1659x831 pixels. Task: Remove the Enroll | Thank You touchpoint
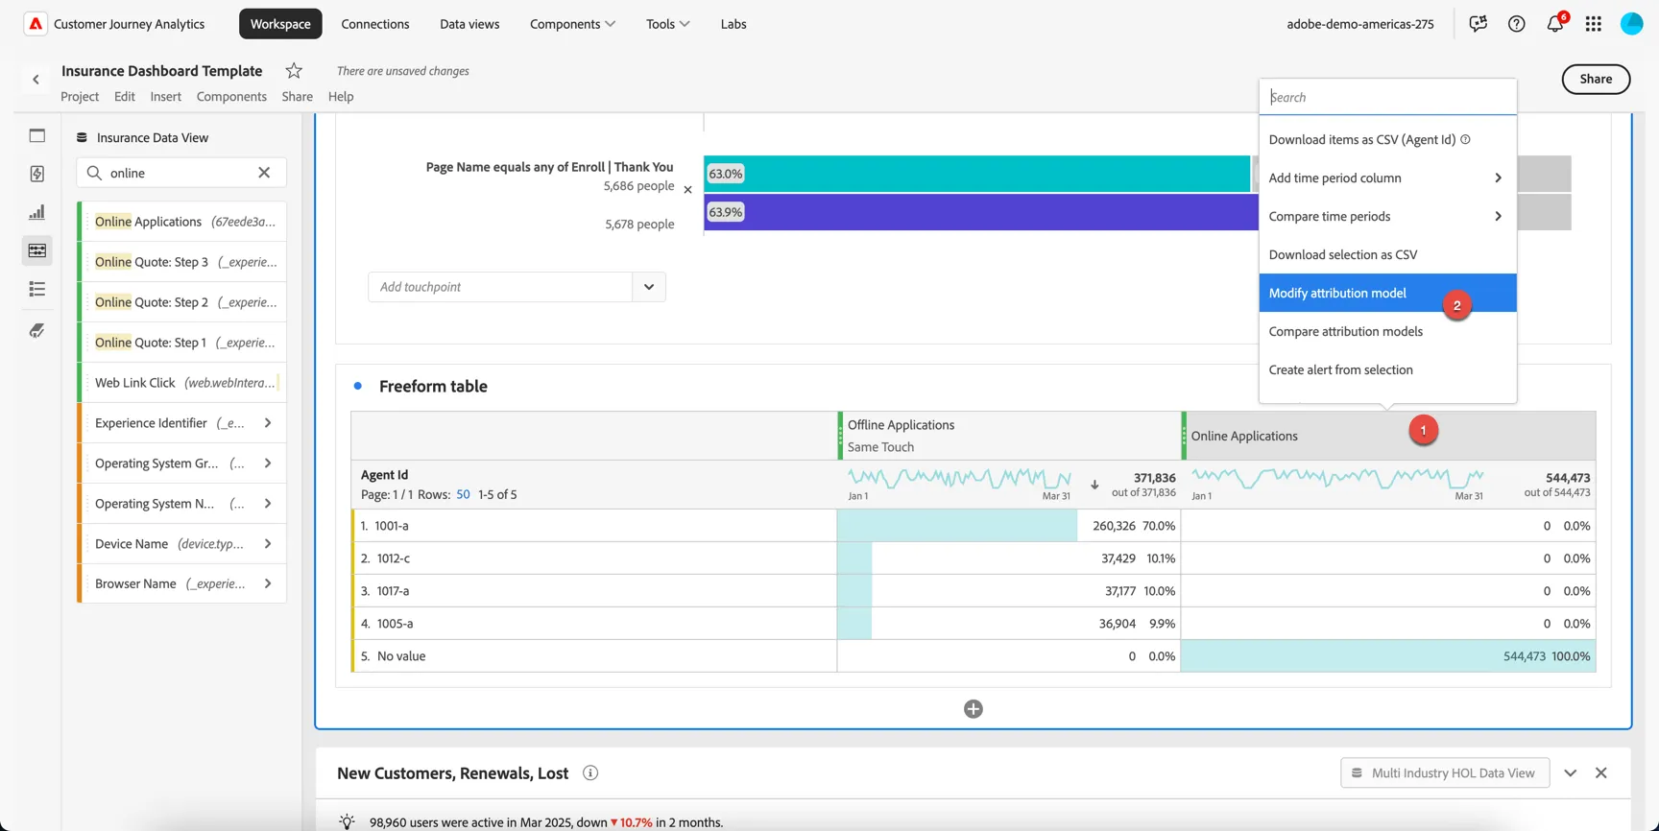pyautogui.click(x=687, y=190)
